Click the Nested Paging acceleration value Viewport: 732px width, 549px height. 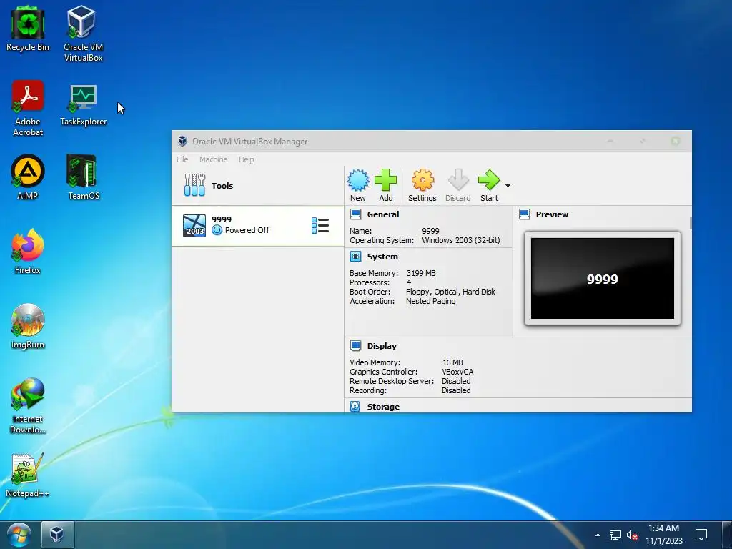pyautogui.click(x=430, y=301)
